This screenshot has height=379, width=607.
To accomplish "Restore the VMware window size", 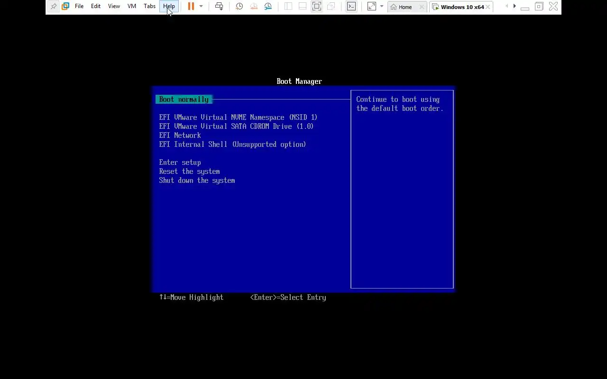I will click(539, 7).
